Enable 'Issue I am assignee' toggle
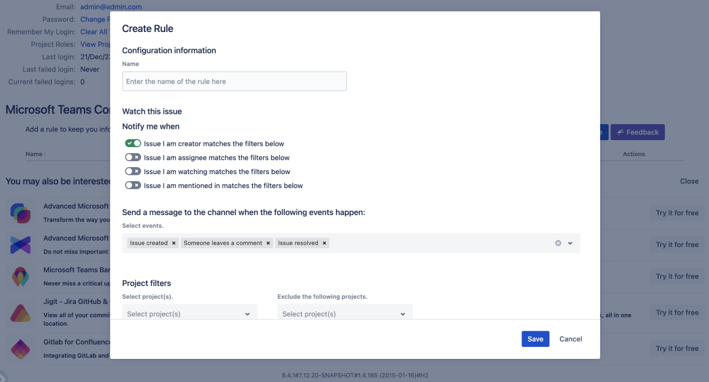Viewport: 709px width, 382px height. tap(133, 158)
